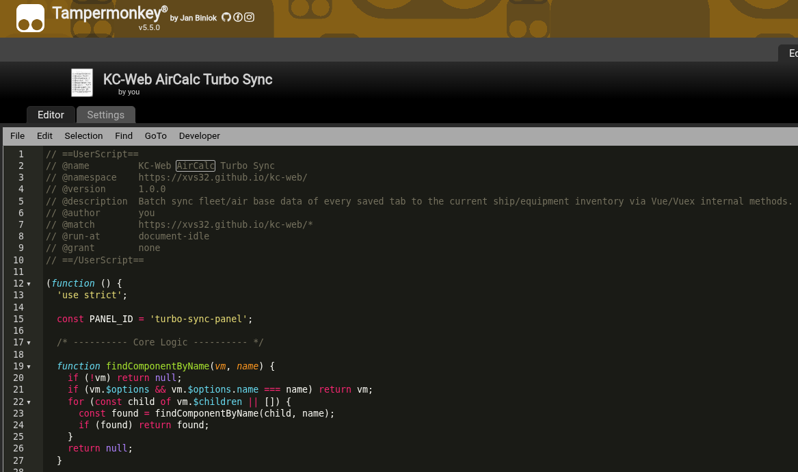Screen dimensions: 798x472
Task: Open the Developer menu
Action: 200,136
